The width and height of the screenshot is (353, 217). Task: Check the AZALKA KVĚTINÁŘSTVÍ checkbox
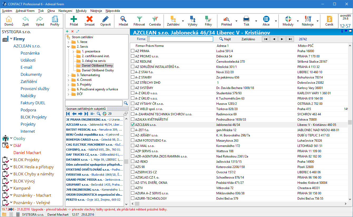click(x=133, y=119)
